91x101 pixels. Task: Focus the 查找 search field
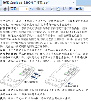coord(88,9)
